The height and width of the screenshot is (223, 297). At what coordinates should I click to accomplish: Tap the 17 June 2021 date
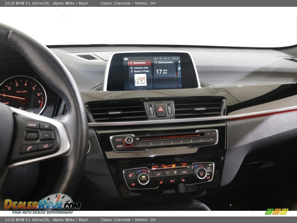(x=161, y=72)
